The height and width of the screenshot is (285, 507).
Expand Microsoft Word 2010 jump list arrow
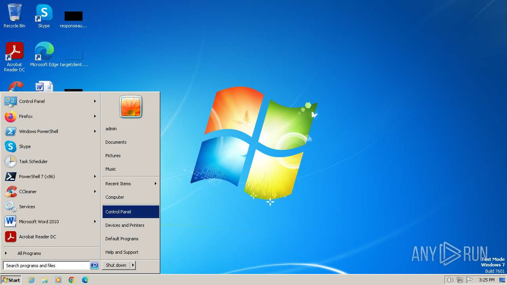pos(95,222)
